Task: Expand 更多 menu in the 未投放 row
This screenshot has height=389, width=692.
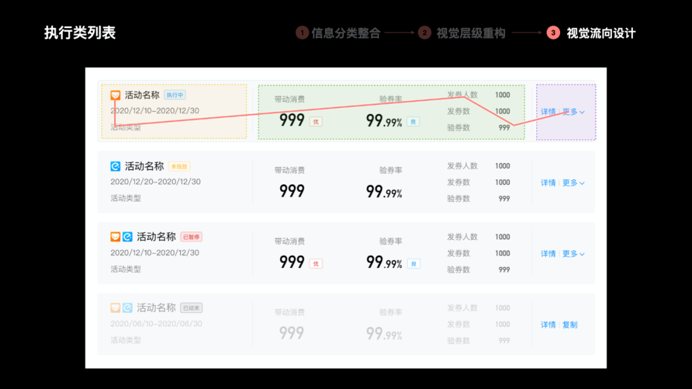Action: pos(573,183)
